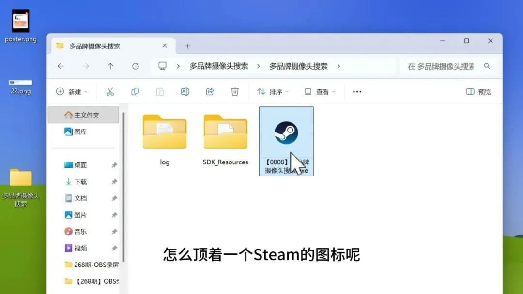Click last 多品牌摄像头搜索 breadcrumb
523x294 pixels.
(298, 66)
